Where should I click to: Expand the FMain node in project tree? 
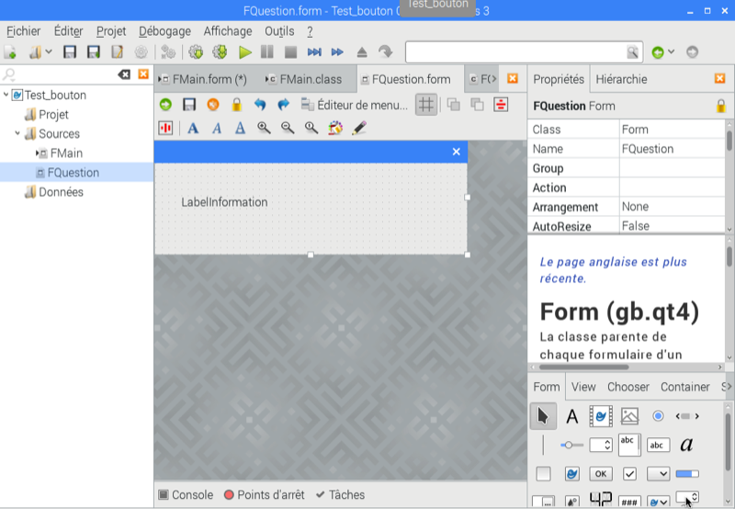38,153
